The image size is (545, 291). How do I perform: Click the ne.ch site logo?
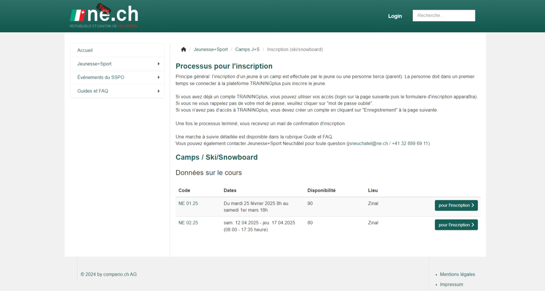coord(104,15)
